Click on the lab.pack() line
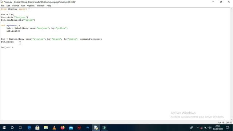The width and height of the screenshot is (233, 131). pos(13,31)
